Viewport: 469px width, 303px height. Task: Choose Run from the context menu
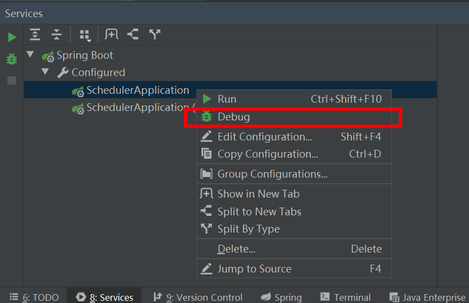[294, 99]
